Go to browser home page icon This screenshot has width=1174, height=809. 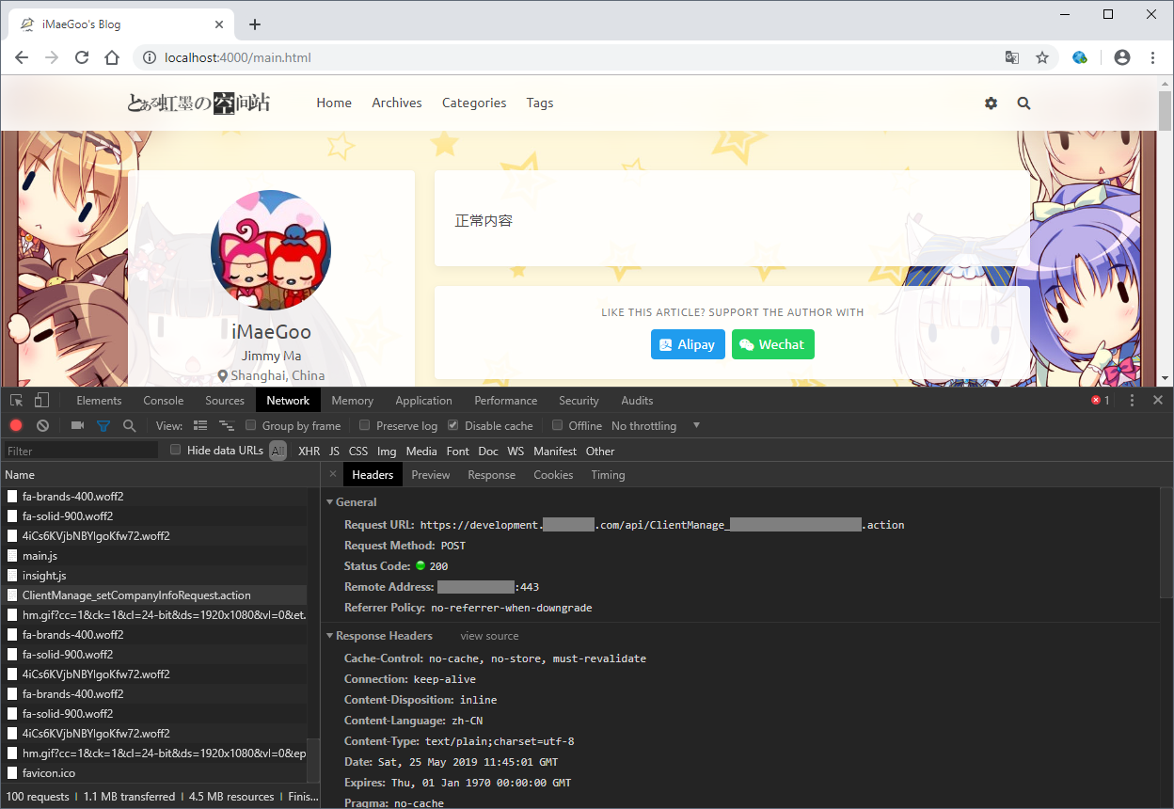pos(112,57)
